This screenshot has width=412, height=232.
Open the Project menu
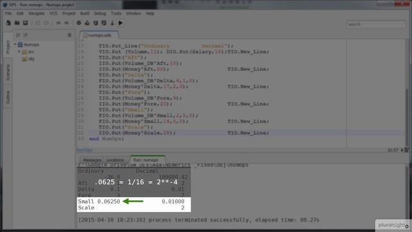69,14
